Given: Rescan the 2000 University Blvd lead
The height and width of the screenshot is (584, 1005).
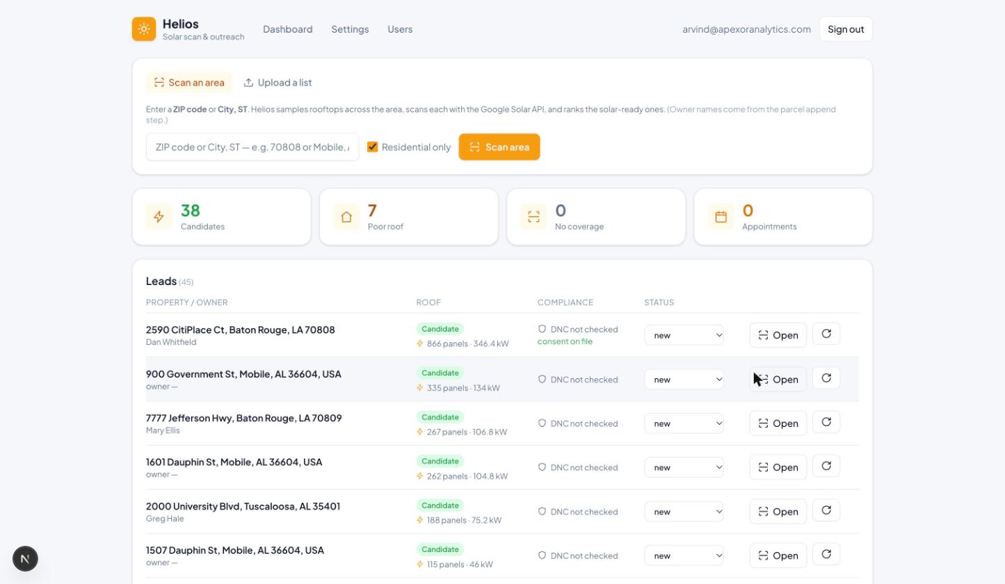Looking at the screenshot, I should point(826,511).
